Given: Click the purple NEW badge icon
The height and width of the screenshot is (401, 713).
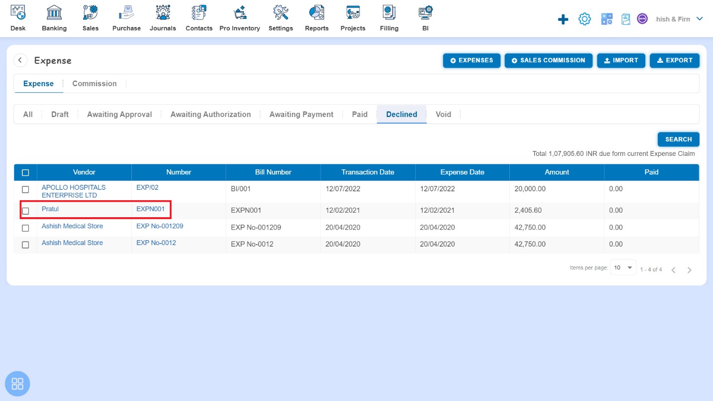Looking at the screenshot, I should [642, 19].
